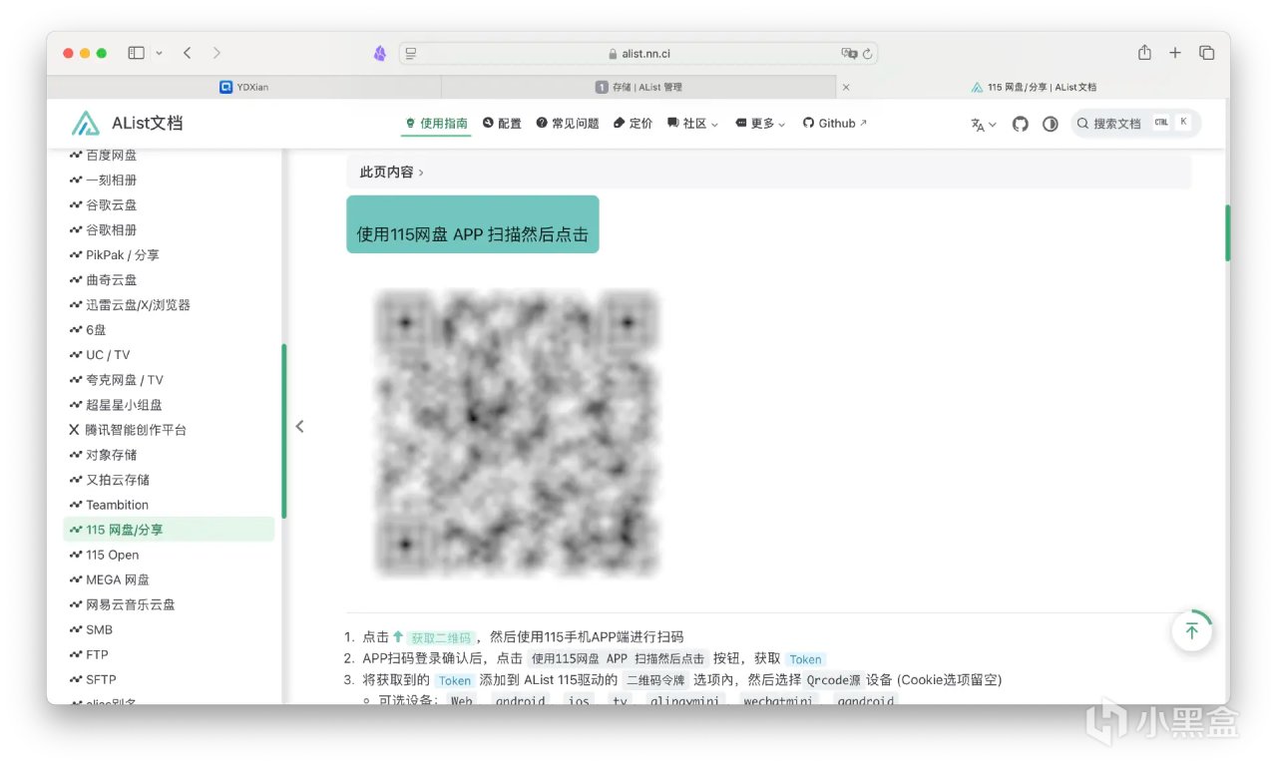Click the Safari sidebar toggle icon
1277x766 pixels.
tap(137, 53)
